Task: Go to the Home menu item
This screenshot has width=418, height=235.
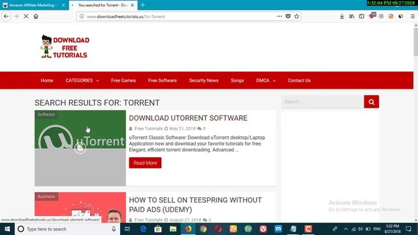Action: (47, 80)
